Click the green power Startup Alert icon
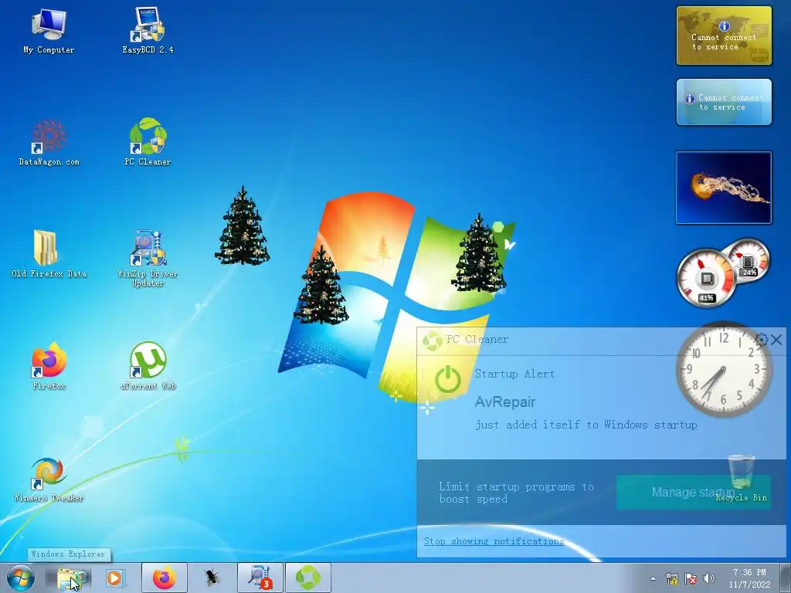This screenshot has height=593, width=791. [447, 380]
